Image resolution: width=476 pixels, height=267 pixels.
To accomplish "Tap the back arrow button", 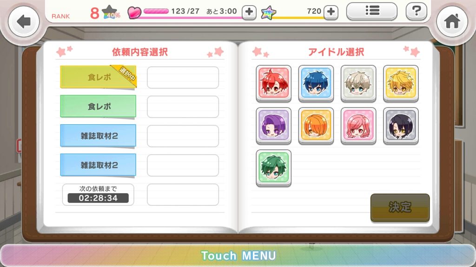I will click(x=24, y=22).
